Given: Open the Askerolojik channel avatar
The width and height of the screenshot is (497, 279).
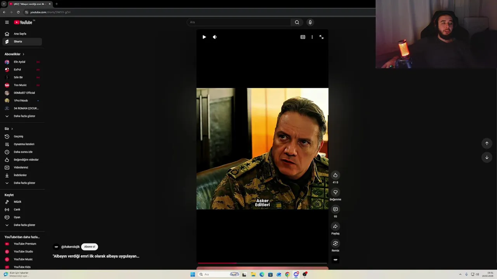Looking at the screenshot, I should tap(56, 247).
